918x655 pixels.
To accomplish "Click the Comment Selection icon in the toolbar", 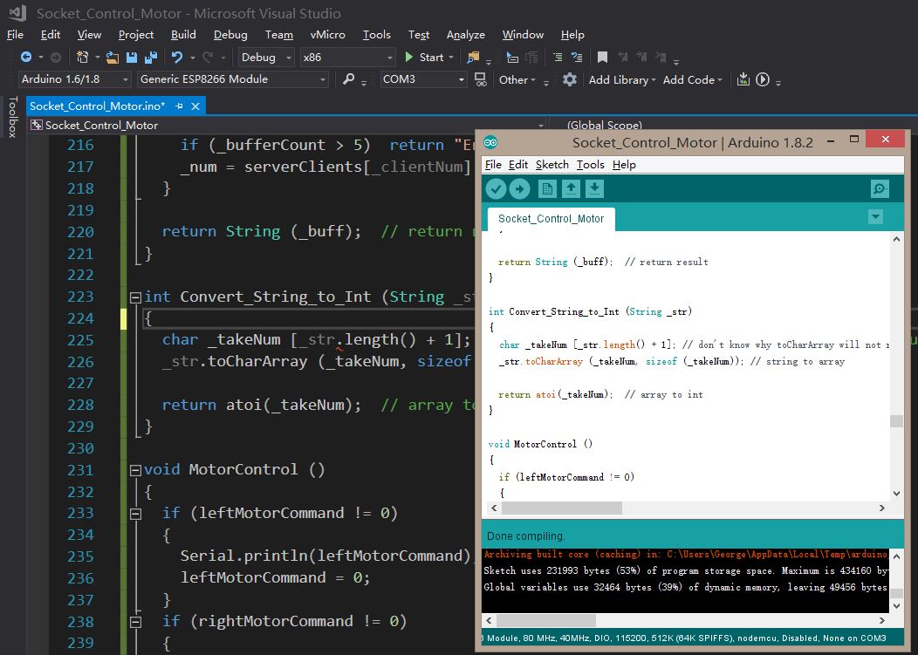I will coord(558,57).
